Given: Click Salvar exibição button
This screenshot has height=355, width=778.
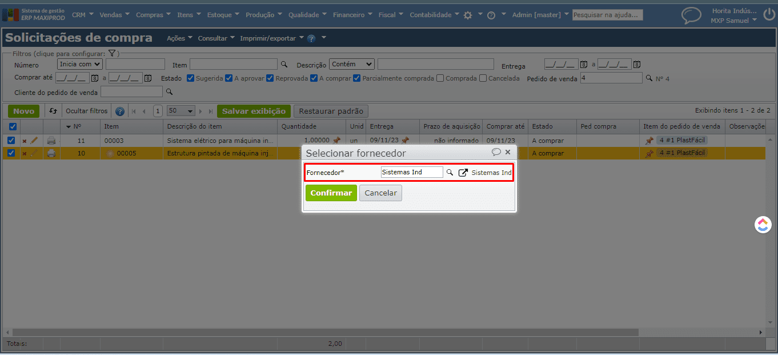Looking at the screenshot, I should 254,111.
